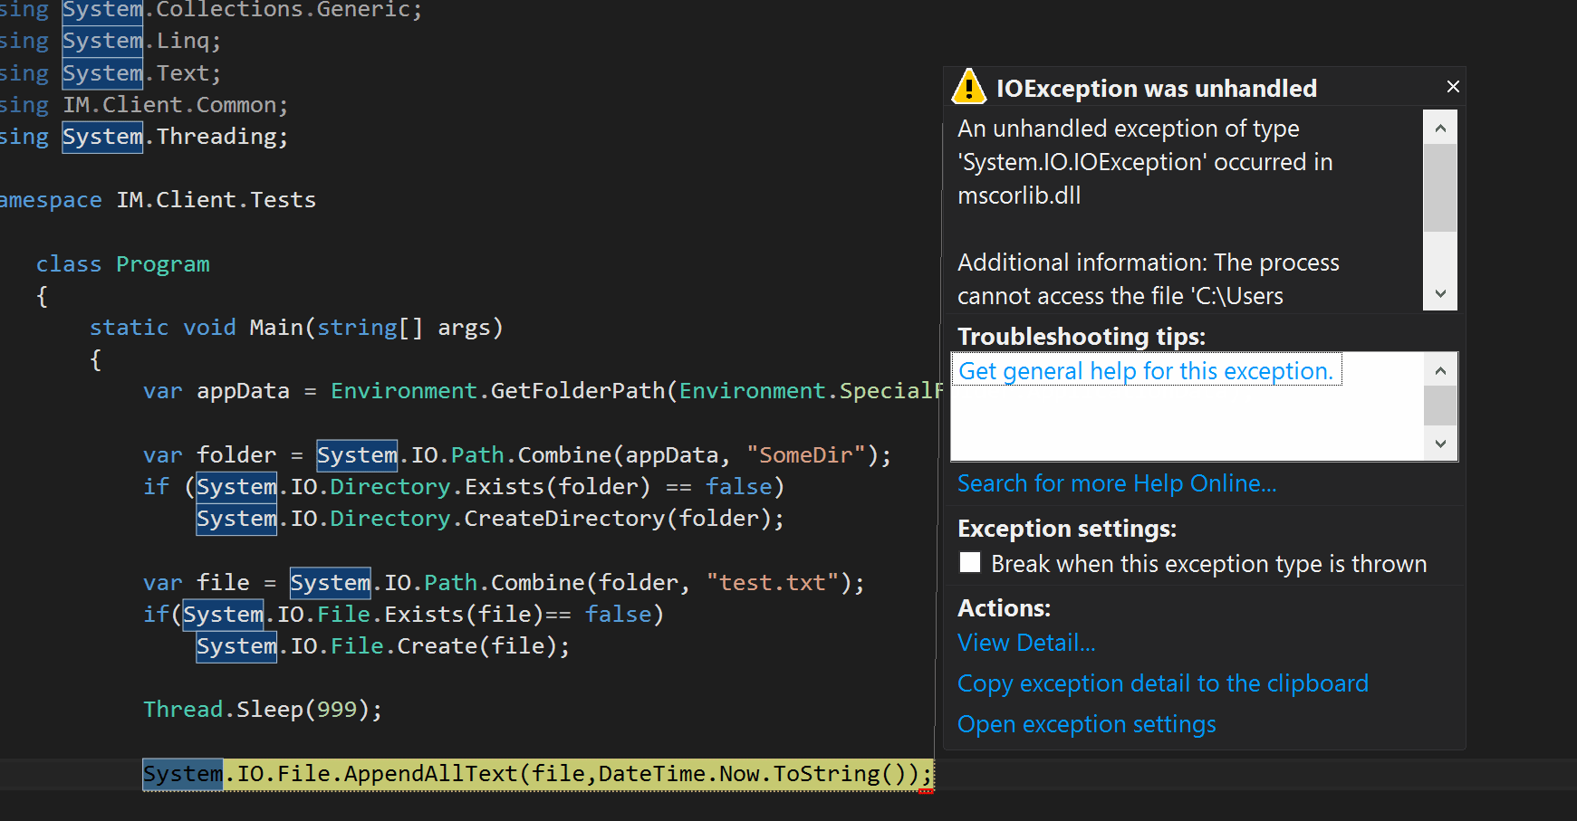The width and height of the screenshot is (1577, 821).
Task: Open 'Get general help for this exception' link
Action: click(x=1146, y=371)
